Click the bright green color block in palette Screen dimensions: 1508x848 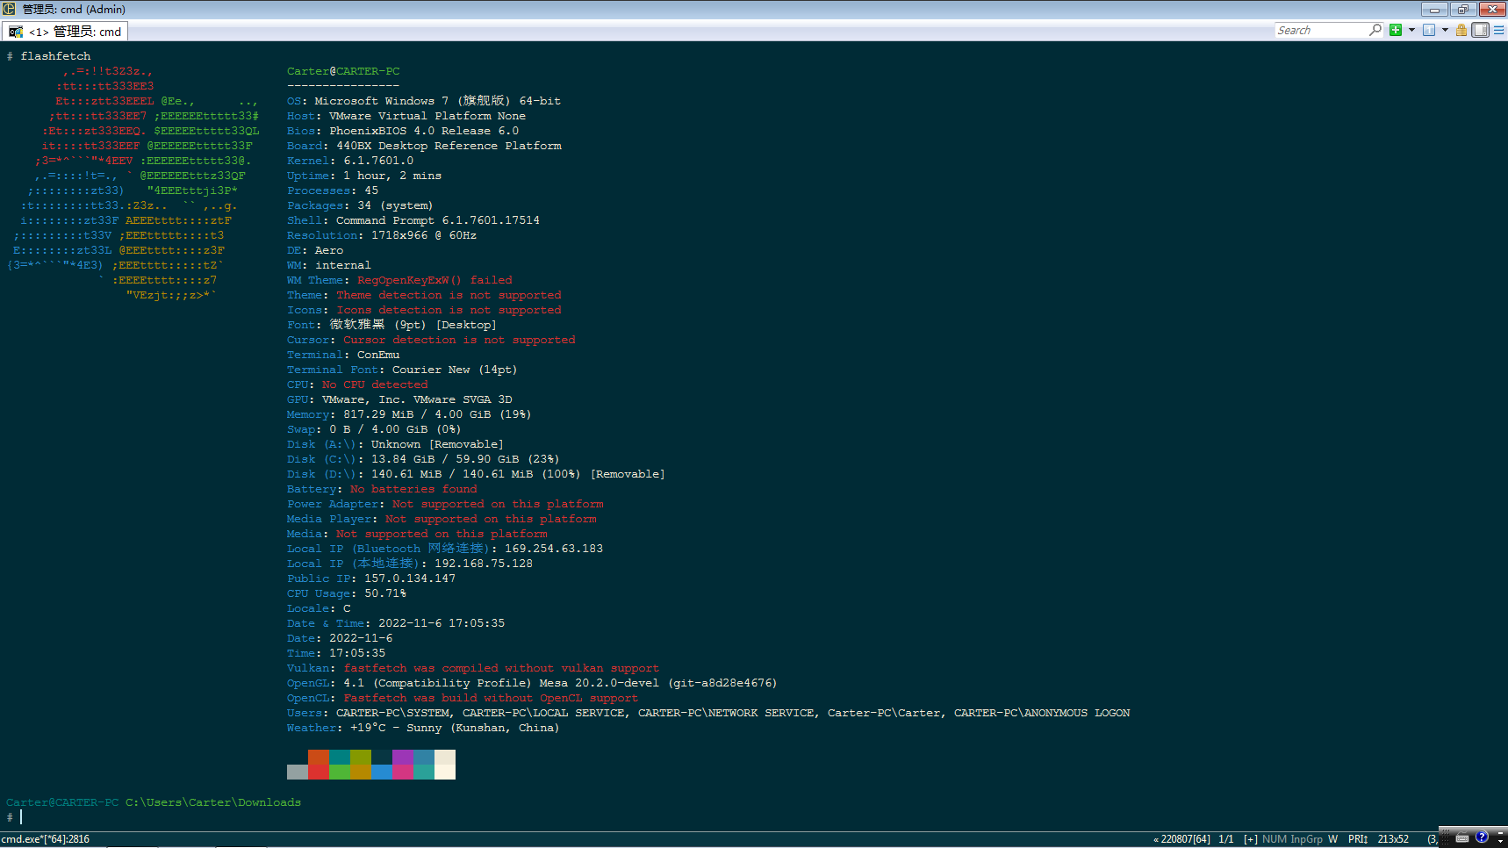point(340,772)
